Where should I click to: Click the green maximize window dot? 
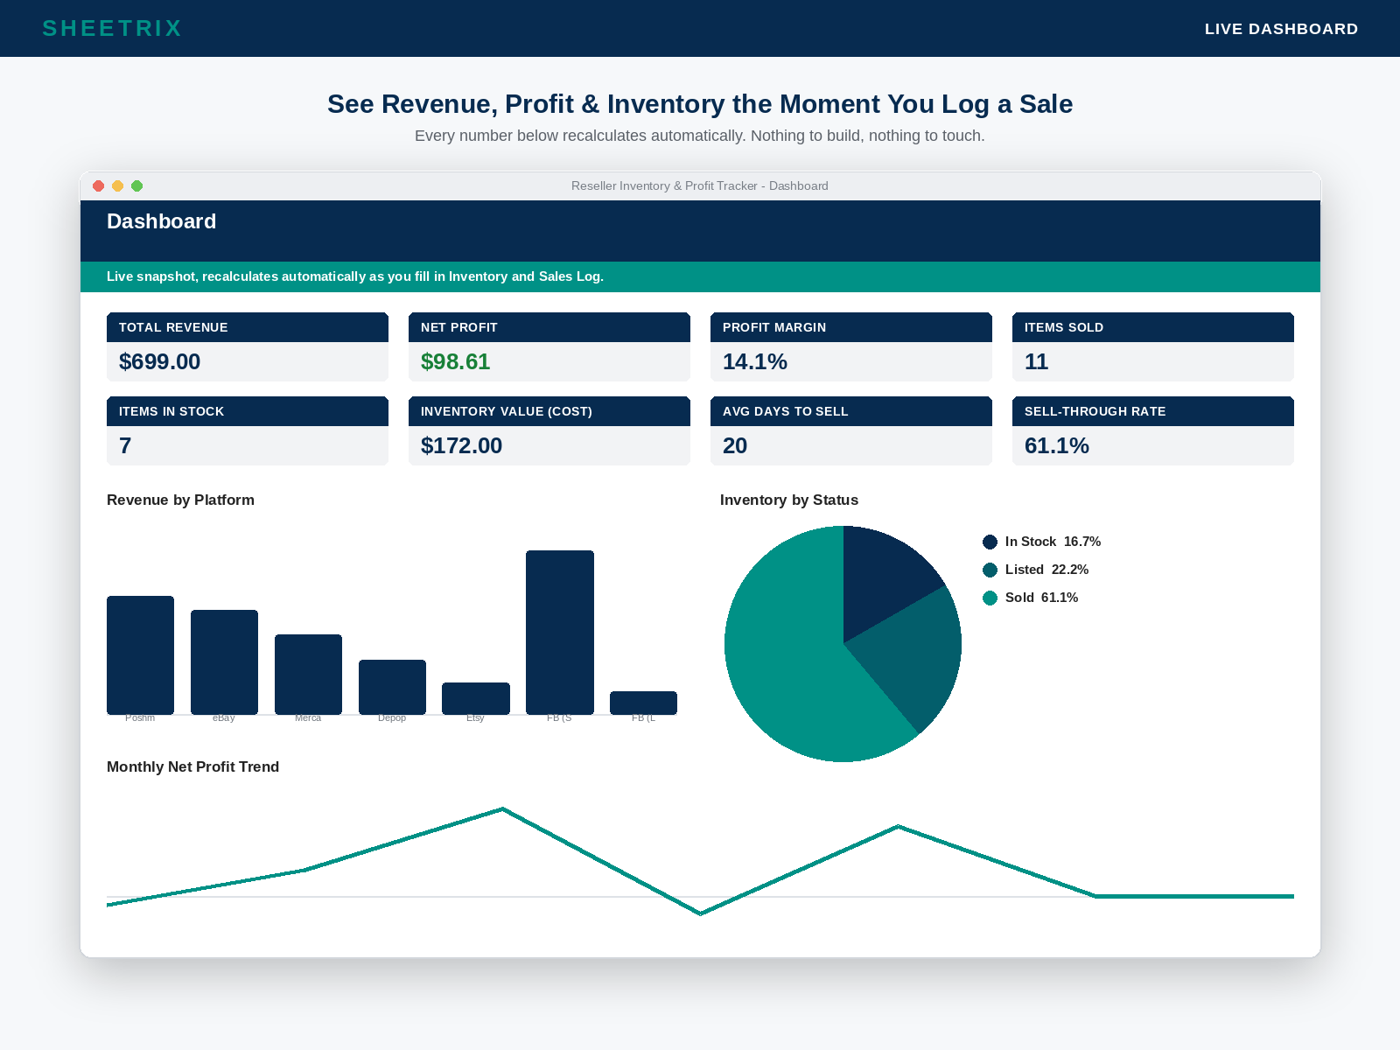pos(137,185)
